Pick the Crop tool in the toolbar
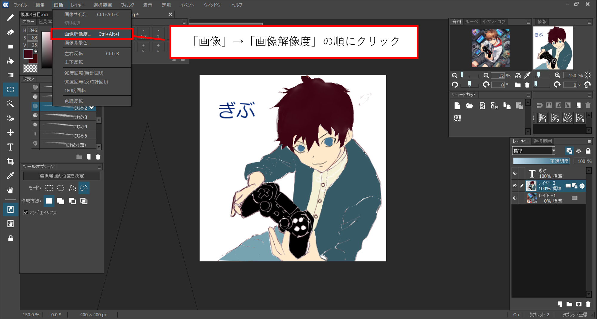This screenshot has height=319, width=597. 10,161
